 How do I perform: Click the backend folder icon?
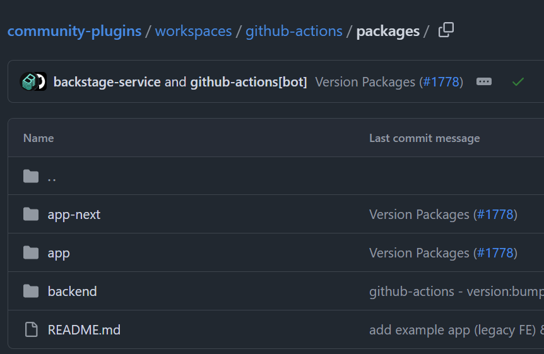[31, 291]
